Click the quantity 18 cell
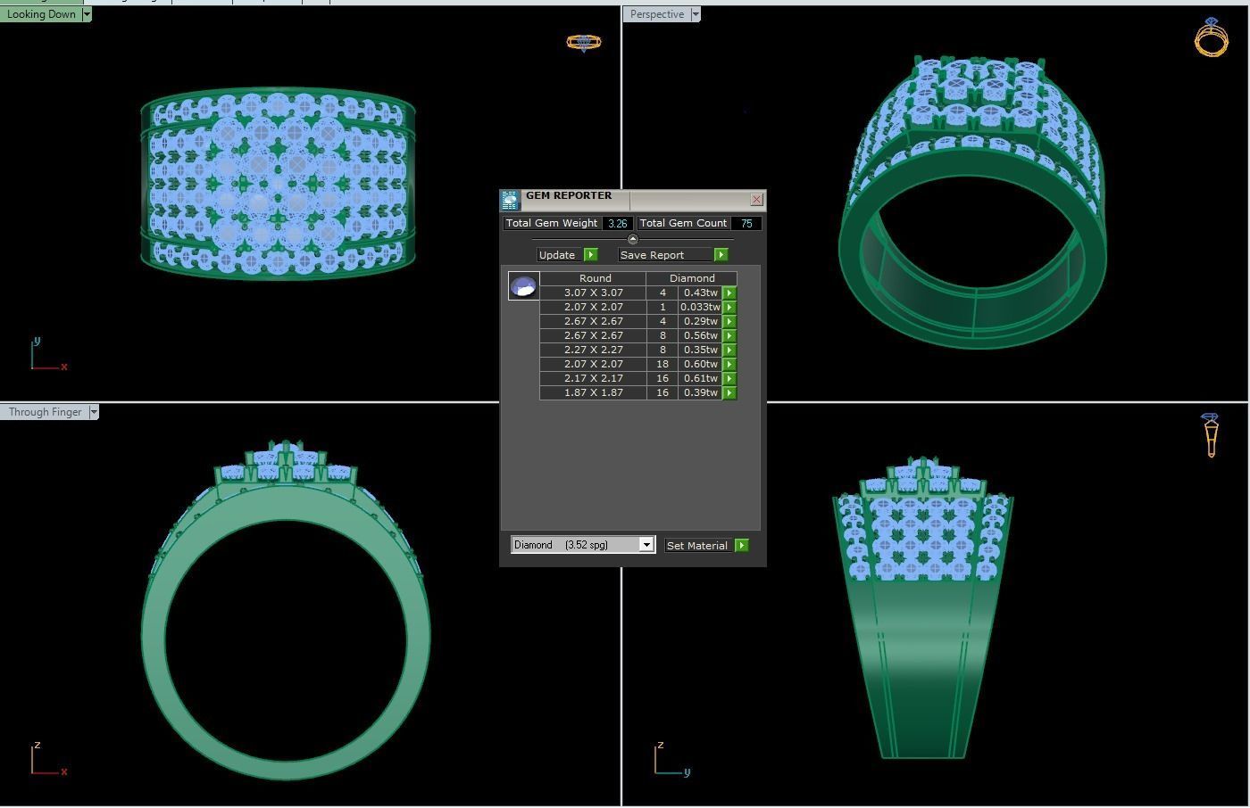This screenshot has width=1250, height=808. click(662, 364)
